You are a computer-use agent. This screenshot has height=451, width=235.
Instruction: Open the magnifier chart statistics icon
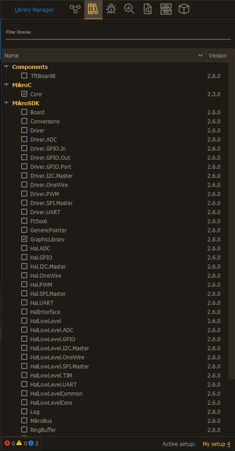(x=129, y=10)
